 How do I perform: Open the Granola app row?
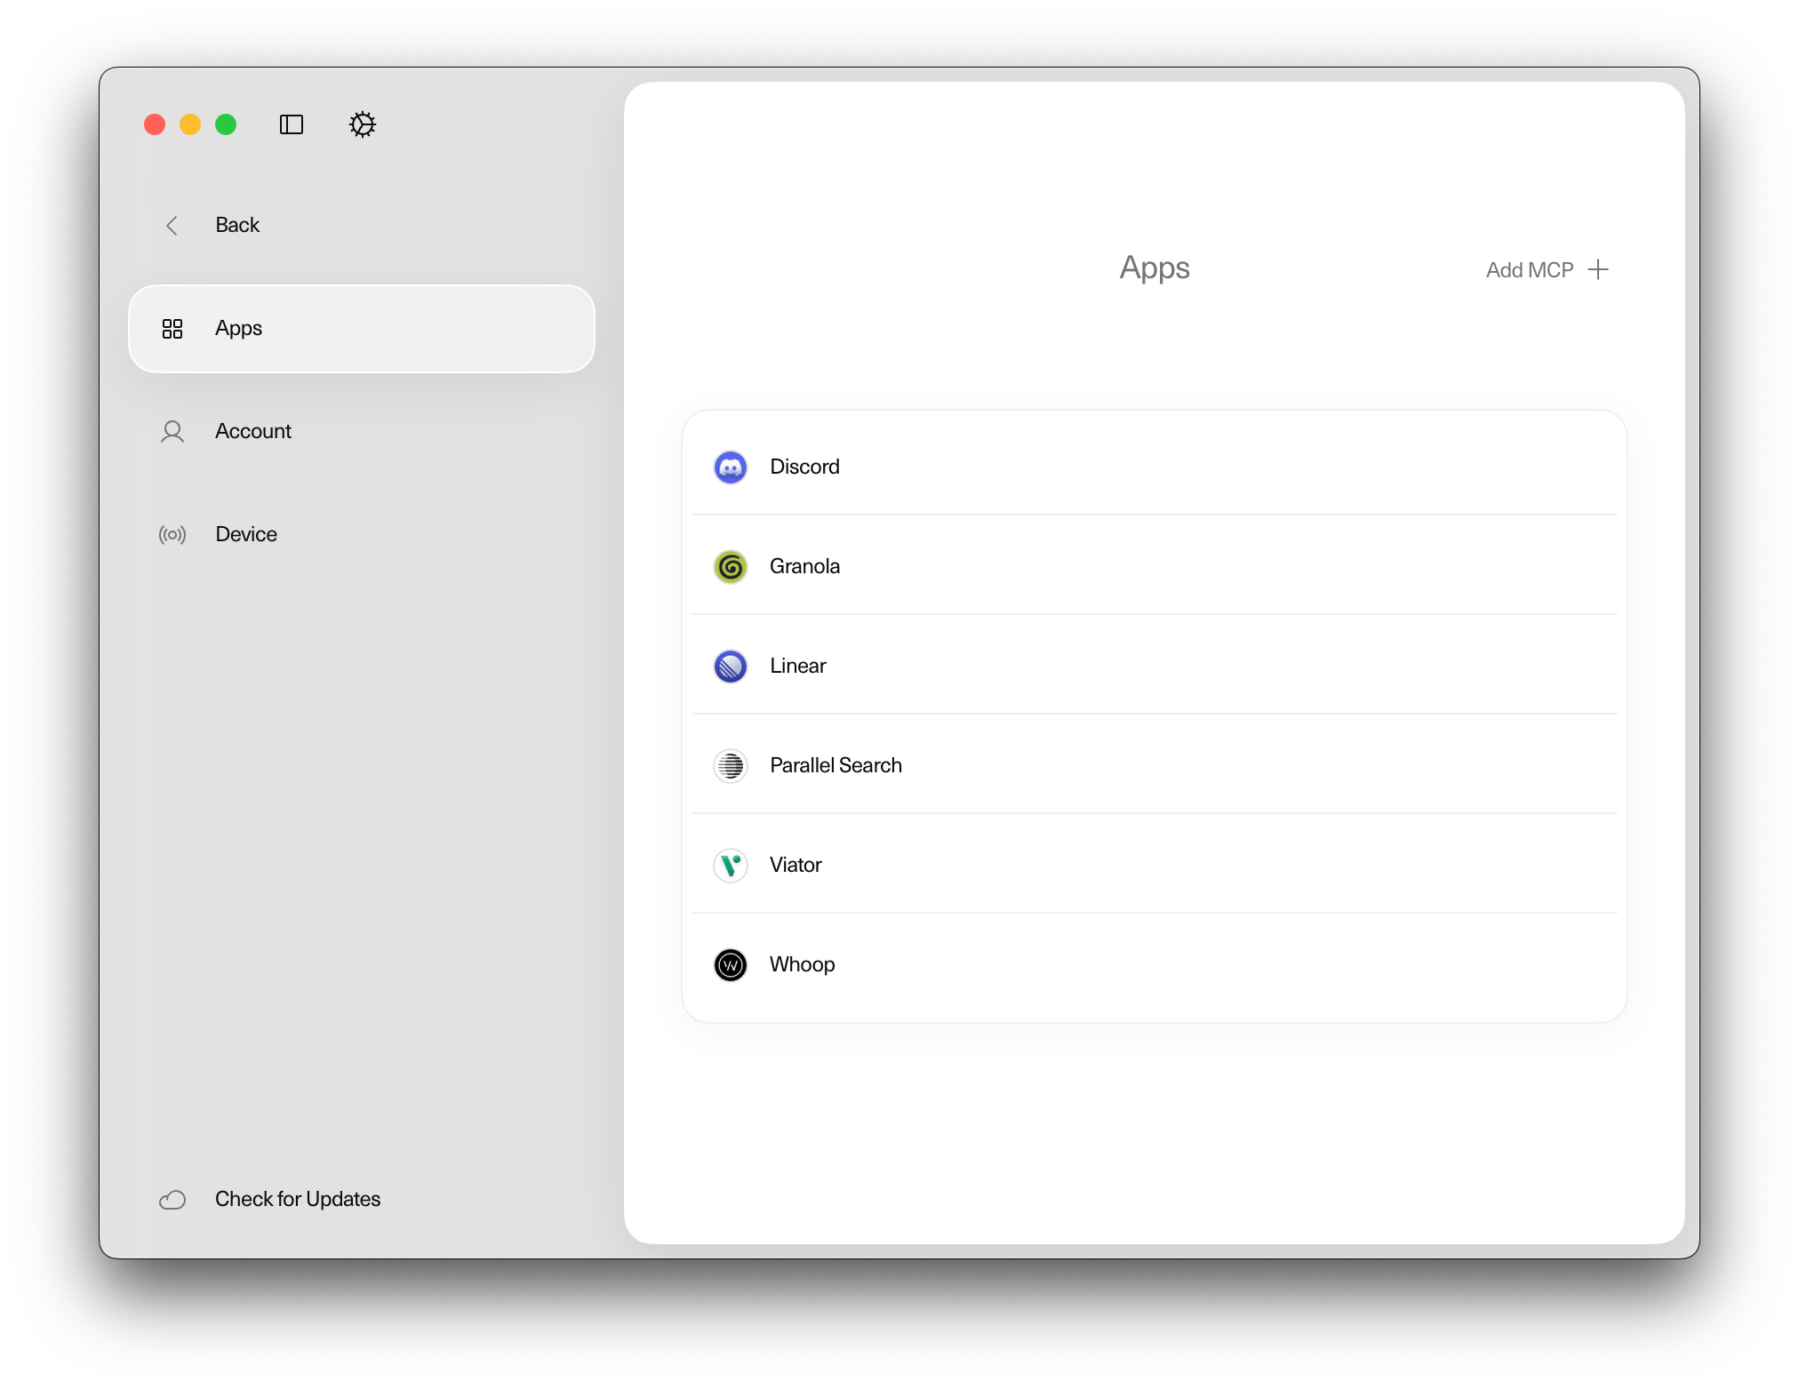(1154, 565)
